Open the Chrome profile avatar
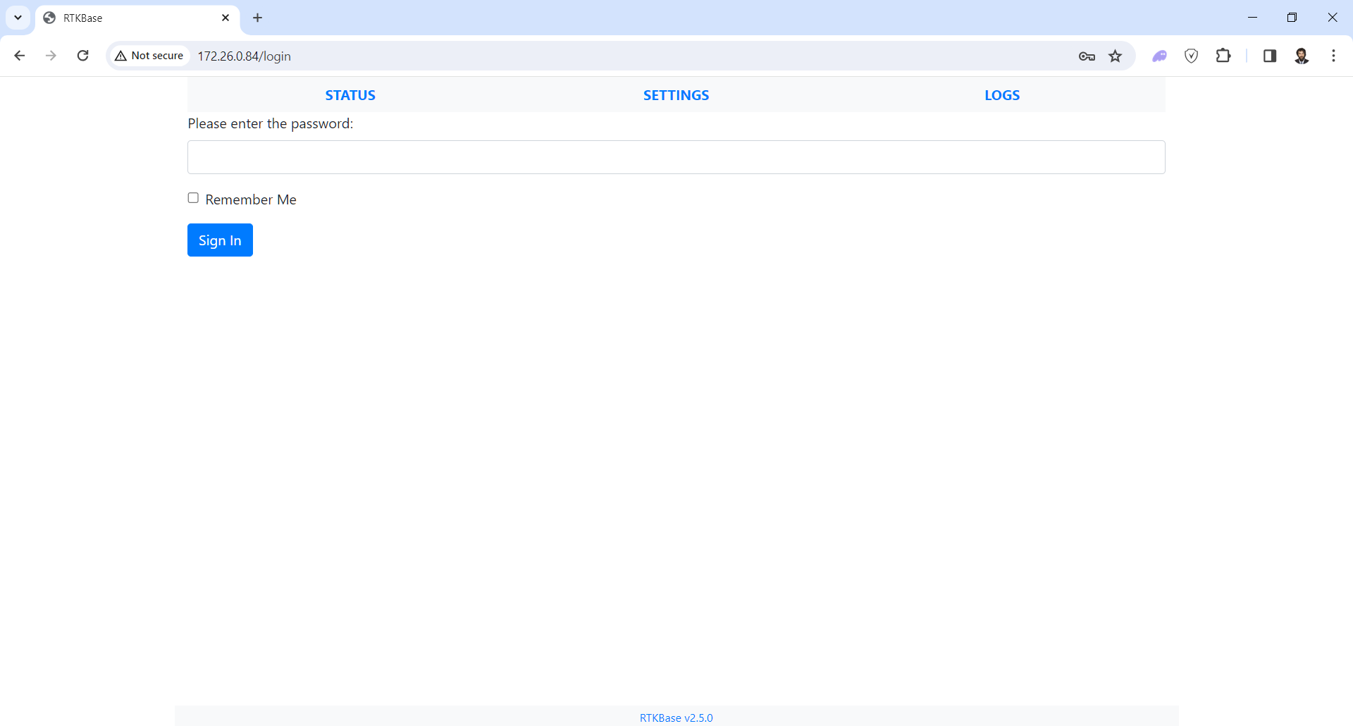This screenshot has height=726, width=1353. (x=1302, y=56)
